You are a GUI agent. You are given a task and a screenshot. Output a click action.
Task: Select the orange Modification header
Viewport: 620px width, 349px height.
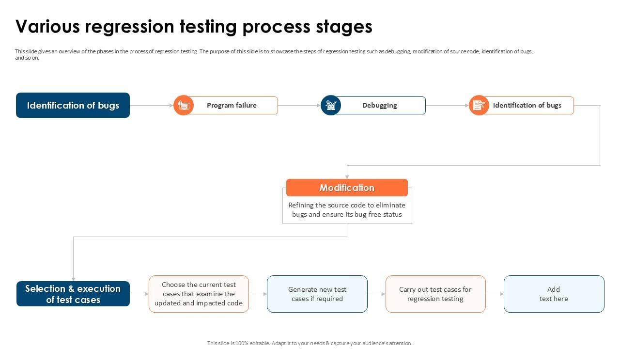(347, 188)
